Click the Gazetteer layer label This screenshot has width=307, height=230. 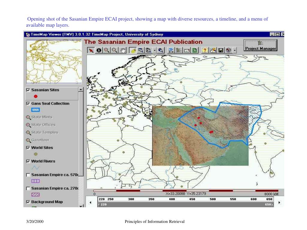tap(40, 140)
